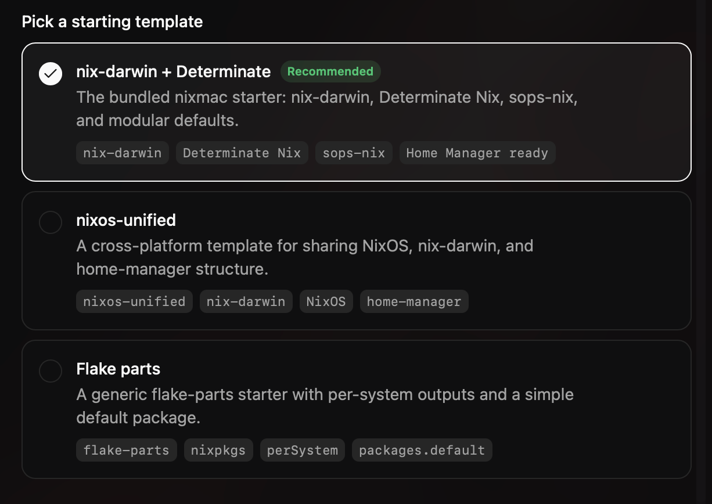This screenshot has width=712, height=504.
Task: Click the nixpkgs tag
Action: tap(218, 450)
